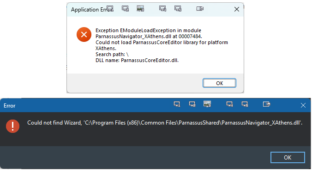Click the monitor 3 desktop icon in dark Error dialog title bar
312x171 pixels.
(207, 104)
